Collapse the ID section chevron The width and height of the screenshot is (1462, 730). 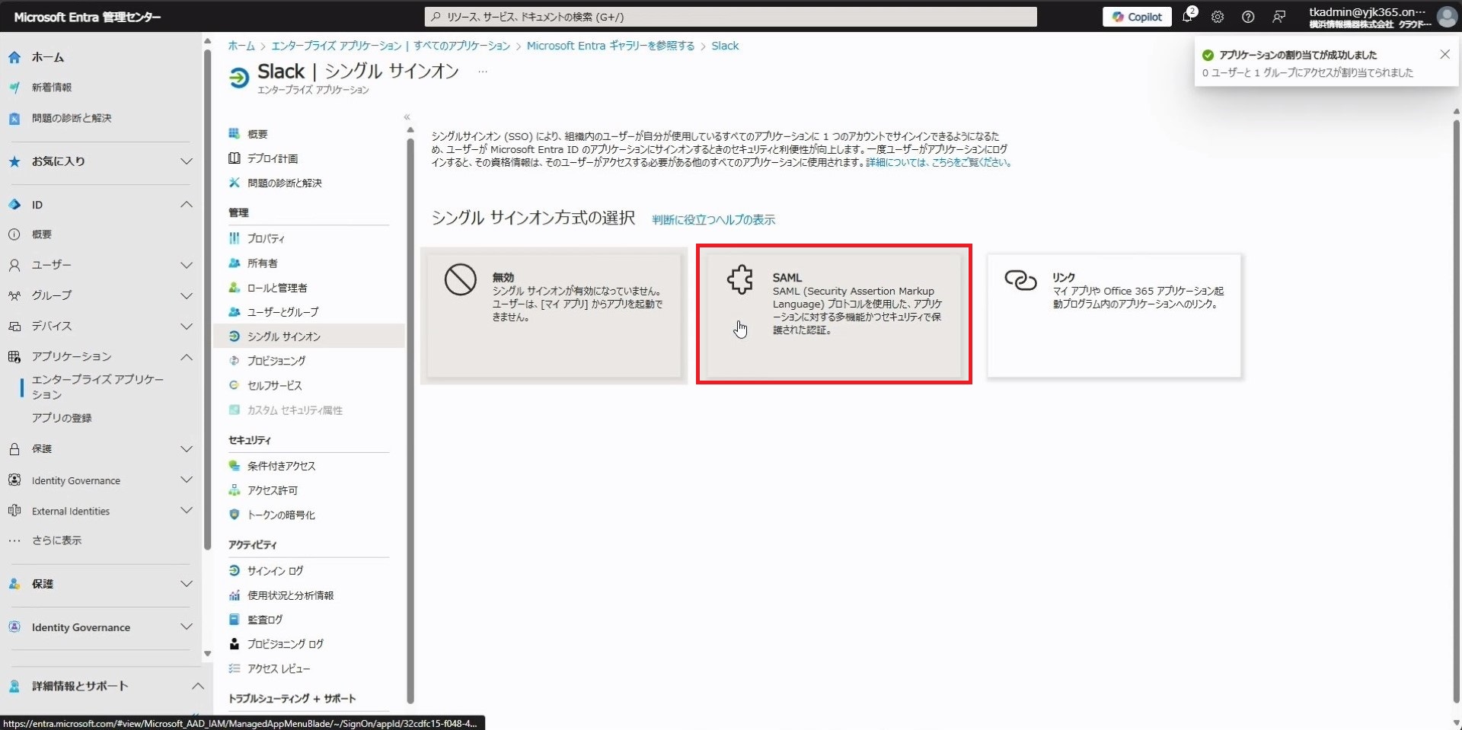click(x=186, y=205)
